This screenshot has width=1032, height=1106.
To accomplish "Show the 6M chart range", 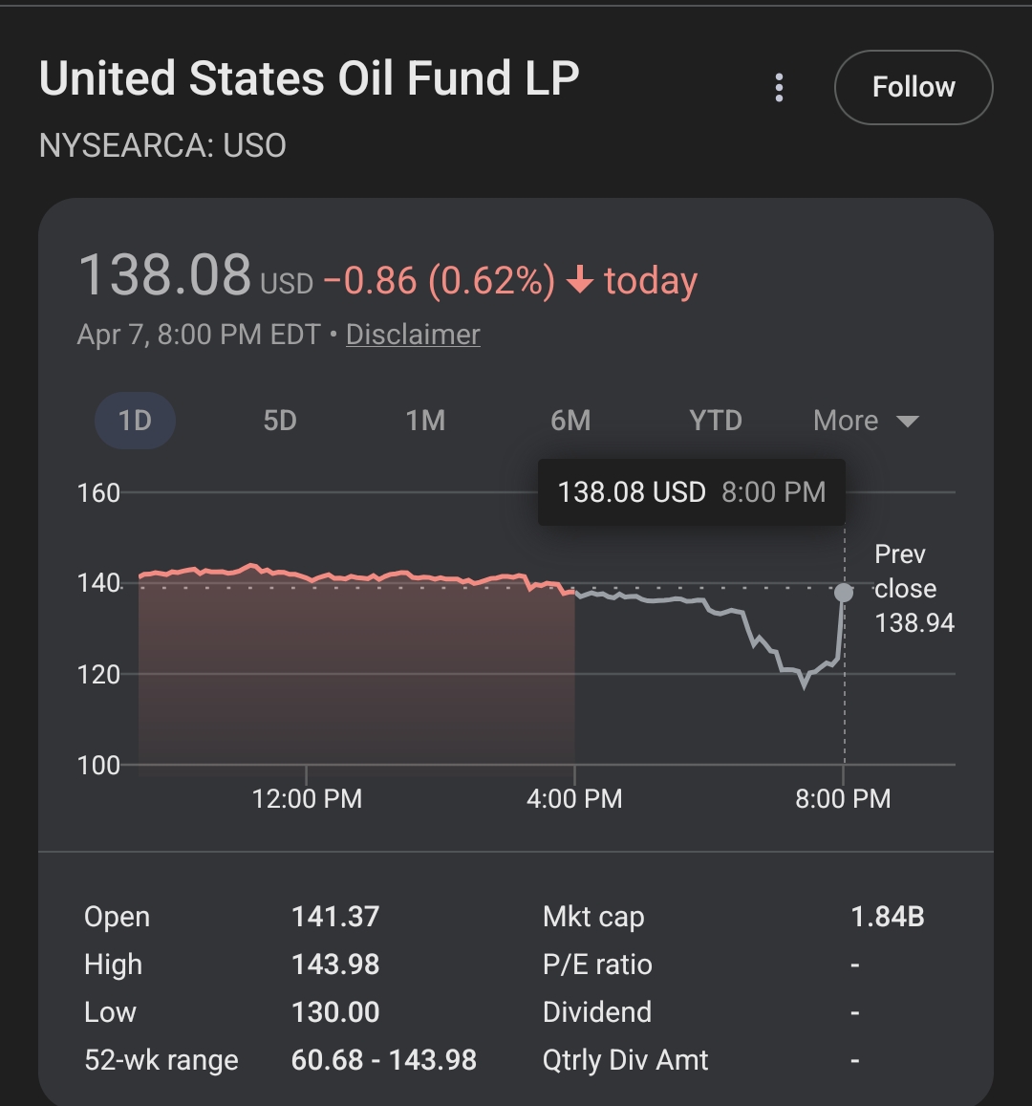I will pos(570,421).
